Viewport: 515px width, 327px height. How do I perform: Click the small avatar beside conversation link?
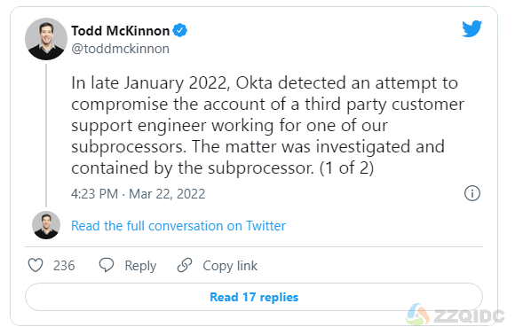point(46,225)
